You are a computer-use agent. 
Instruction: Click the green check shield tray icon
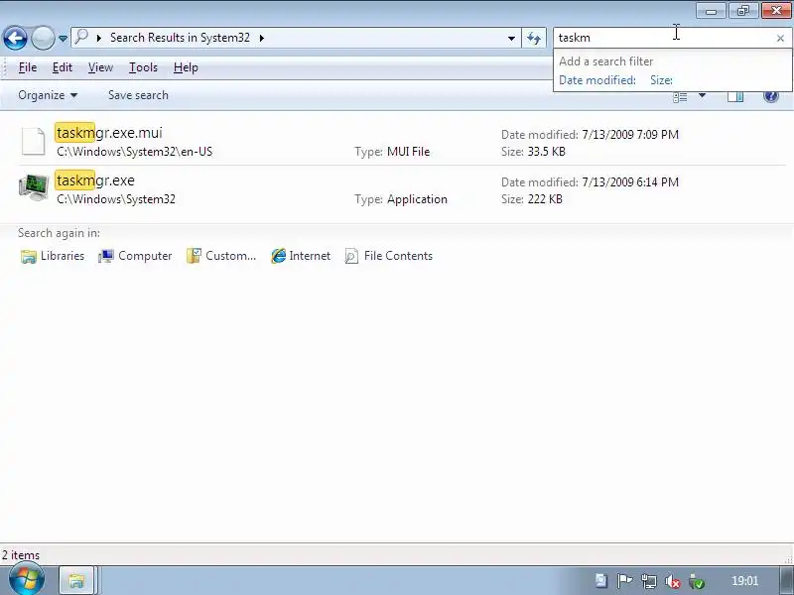point(697,581)
